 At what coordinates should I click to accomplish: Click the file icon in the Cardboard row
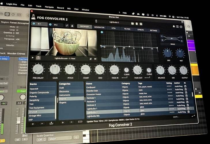185,86
